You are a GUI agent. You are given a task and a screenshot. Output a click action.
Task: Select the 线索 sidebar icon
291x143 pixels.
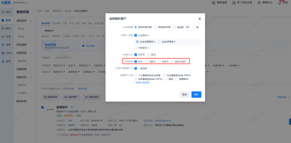[6, 45]
